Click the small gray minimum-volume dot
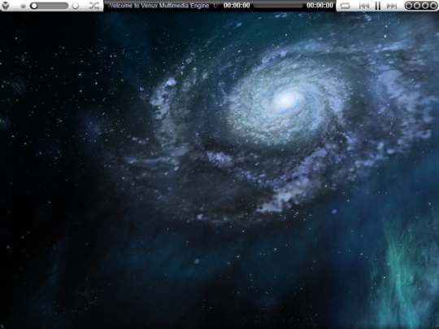The height and width of the screenshot is (329, 439). pos(24,6)
